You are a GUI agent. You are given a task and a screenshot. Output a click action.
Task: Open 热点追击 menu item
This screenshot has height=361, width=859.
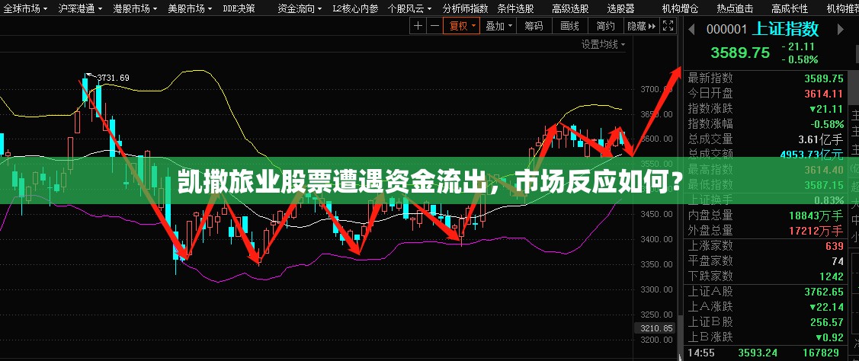(x=735, y=8)
